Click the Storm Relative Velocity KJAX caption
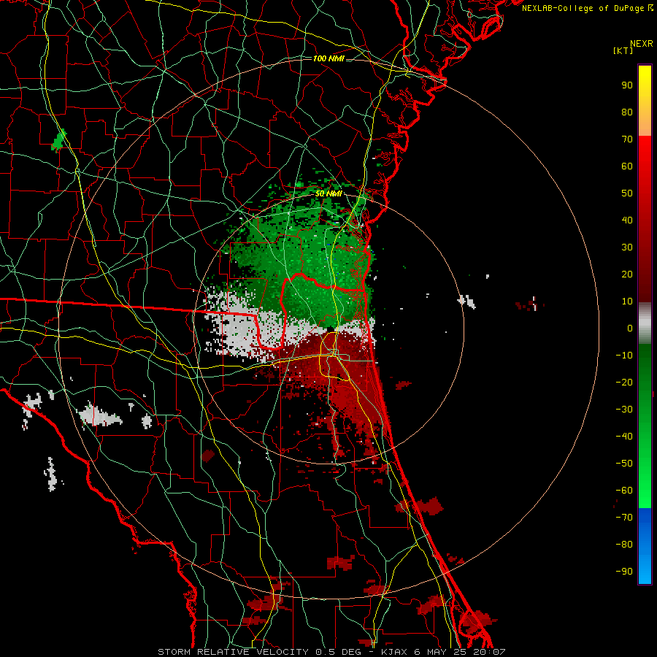 (x=331, y=652)
